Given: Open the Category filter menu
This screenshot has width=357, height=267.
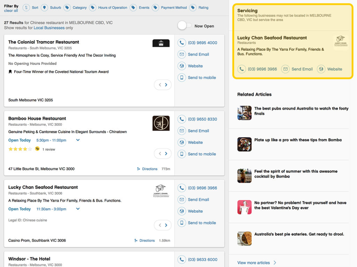Looking at the screenshot, I should [80, 8].
